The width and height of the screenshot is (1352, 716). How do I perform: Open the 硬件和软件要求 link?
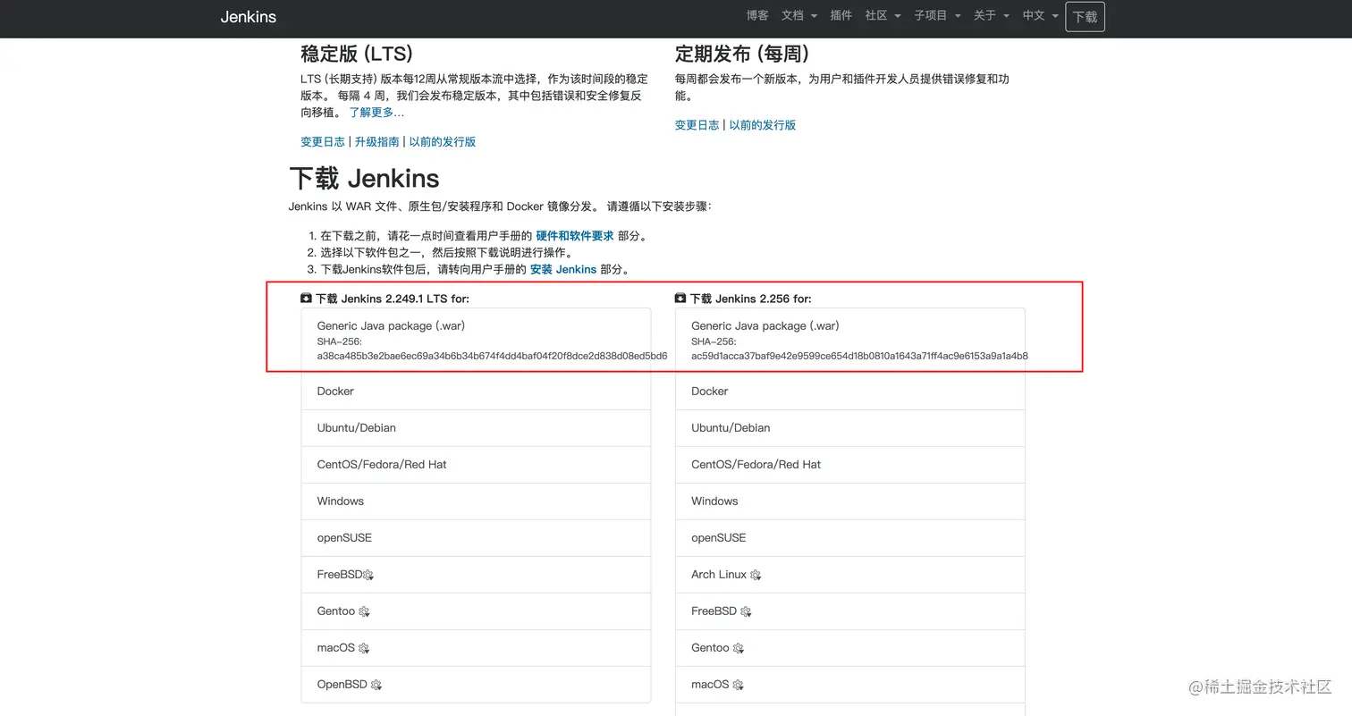click(x=575, y=236)
